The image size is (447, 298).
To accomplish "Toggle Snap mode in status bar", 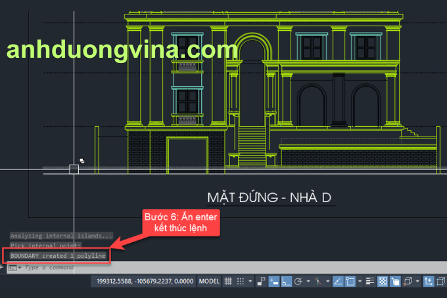I will pos(241,281).
